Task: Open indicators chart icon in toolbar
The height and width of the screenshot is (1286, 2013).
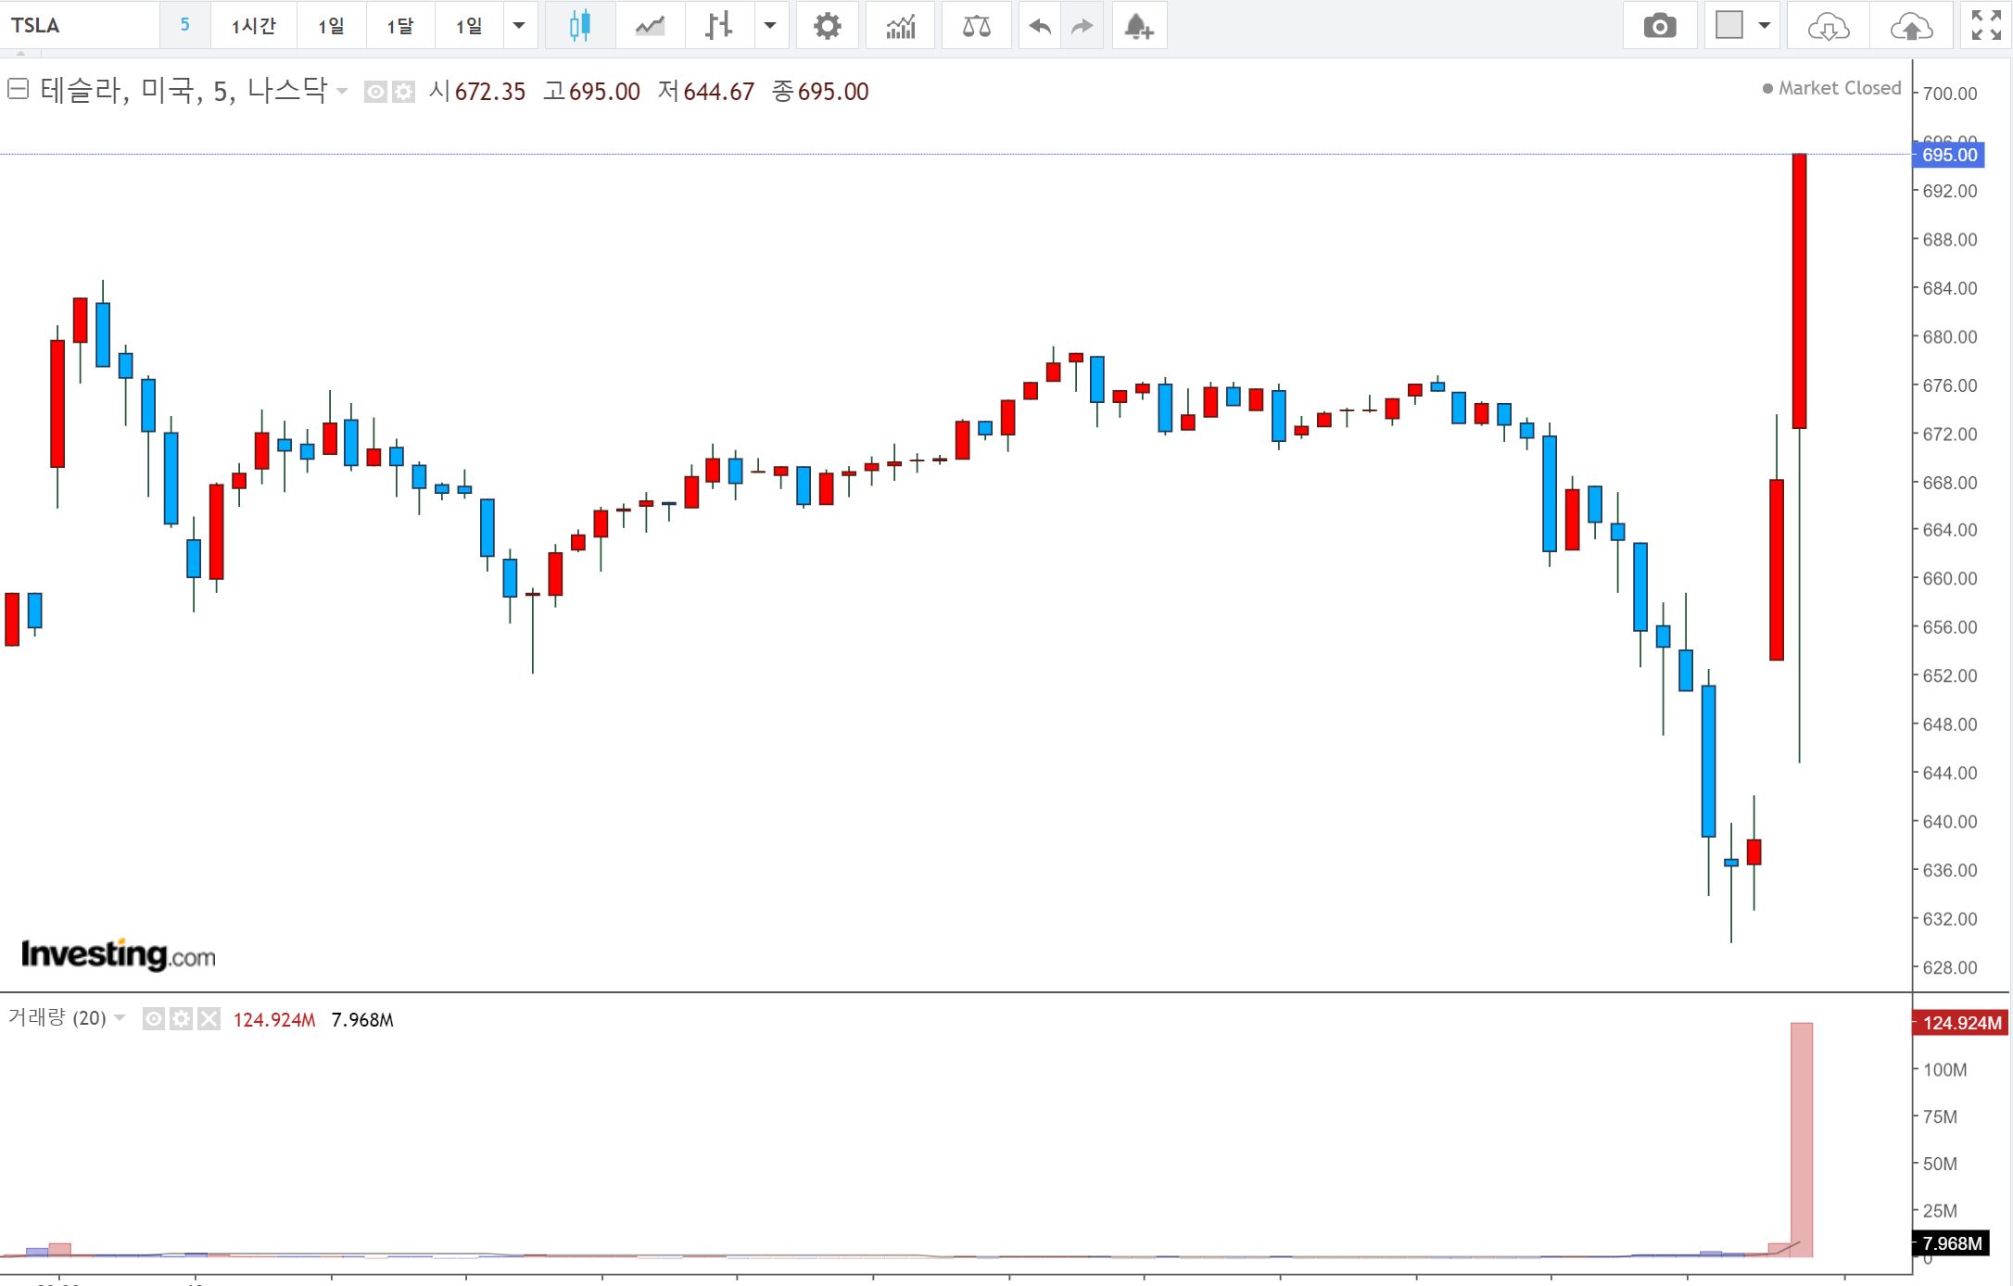Action: tap(900, 25)
